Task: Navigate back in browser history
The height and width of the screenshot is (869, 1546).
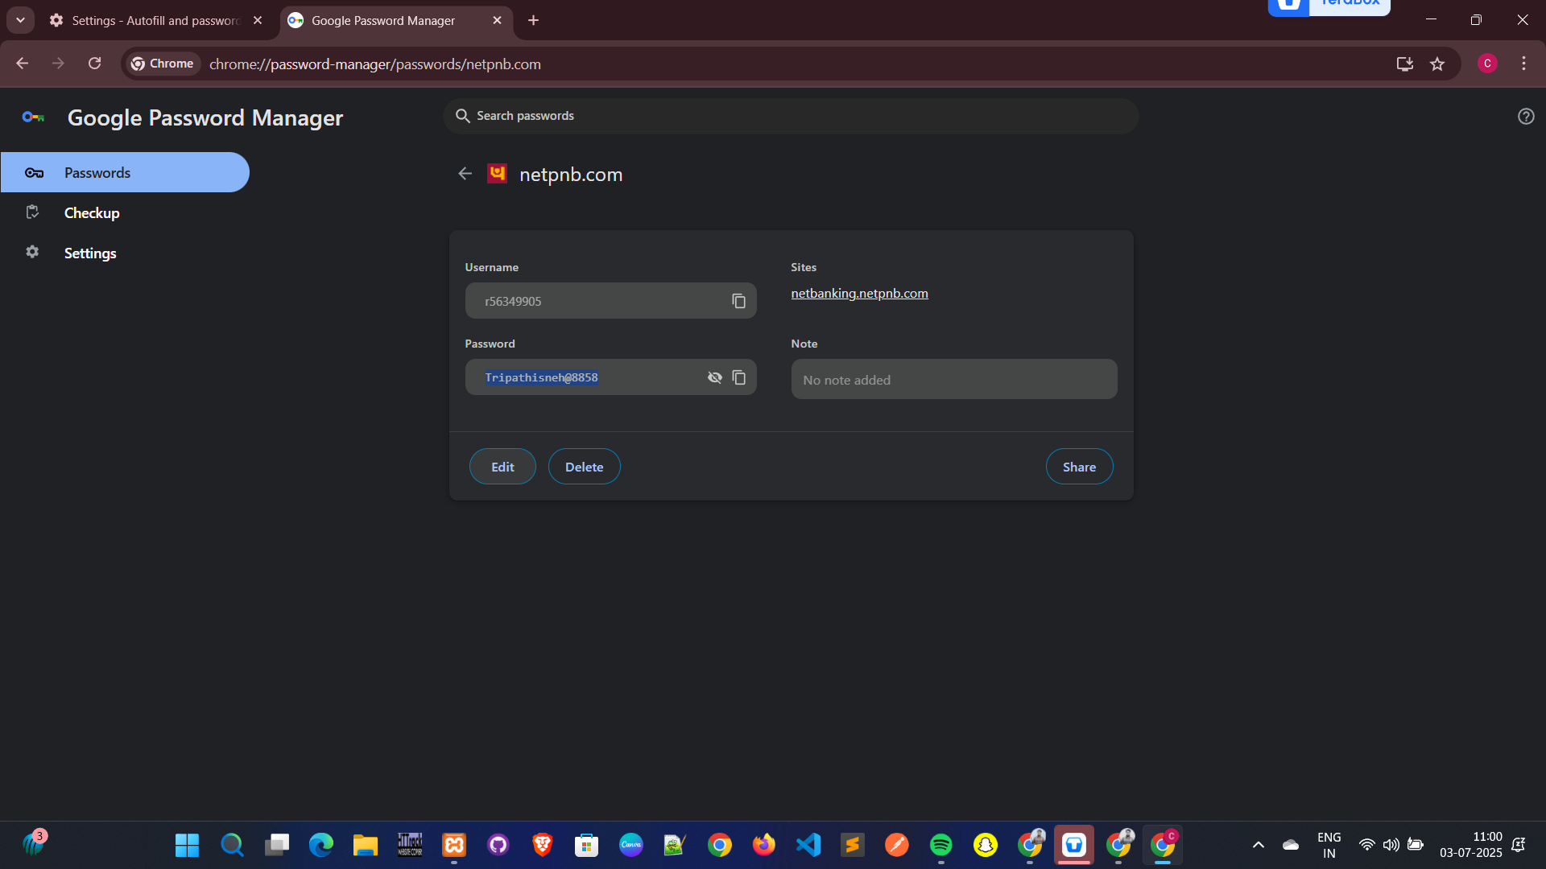Action: pyautogui.click(x=23, y=64)
